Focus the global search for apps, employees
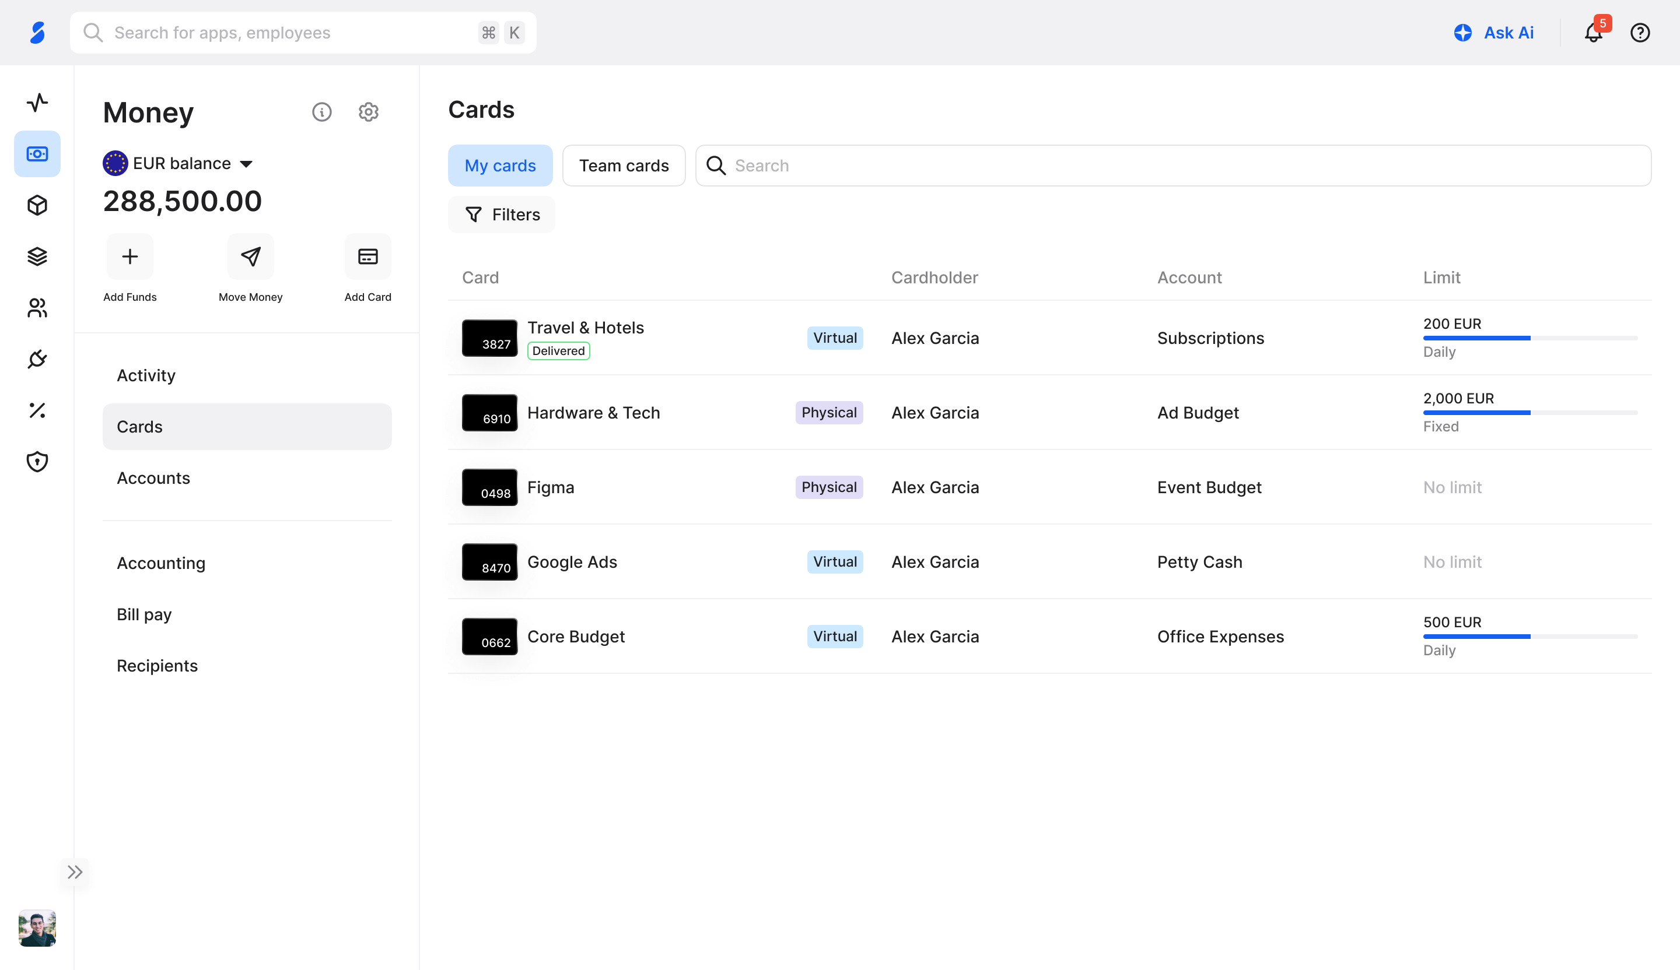Screen dimensions: 1680x970 point(303,33)
